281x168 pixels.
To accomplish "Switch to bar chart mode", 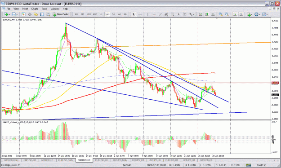I will click(x=201, y=14).
